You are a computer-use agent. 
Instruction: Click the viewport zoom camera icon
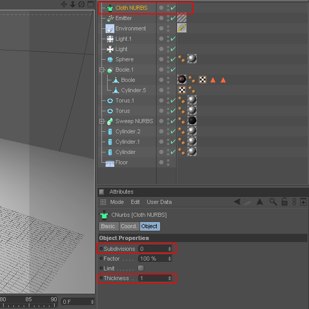click(x=73, y=4)
